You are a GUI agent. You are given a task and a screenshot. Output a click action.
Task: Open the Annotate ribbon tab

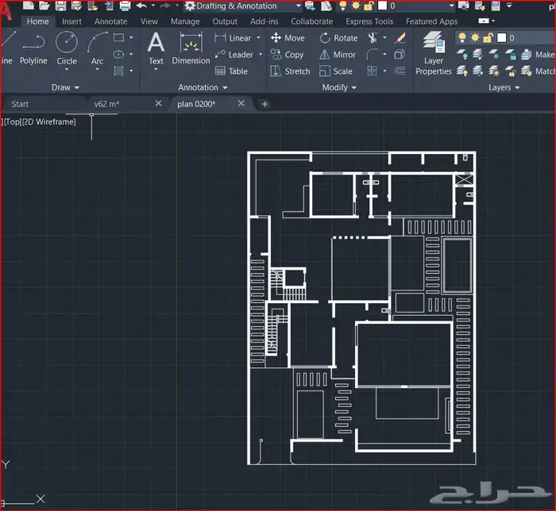(x=110, y=21)
